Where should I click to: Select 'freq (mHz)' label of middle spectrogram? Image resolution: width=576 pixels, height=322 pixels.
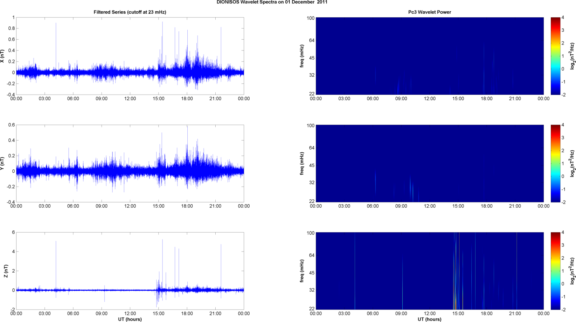[x=302, y=163]
